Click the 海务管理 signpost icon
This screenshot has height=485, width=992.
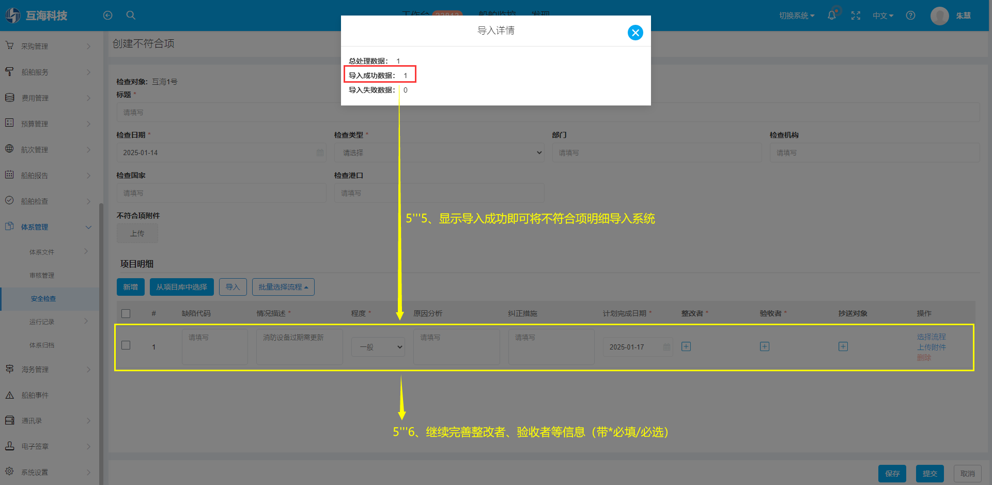tap(9, 369)
